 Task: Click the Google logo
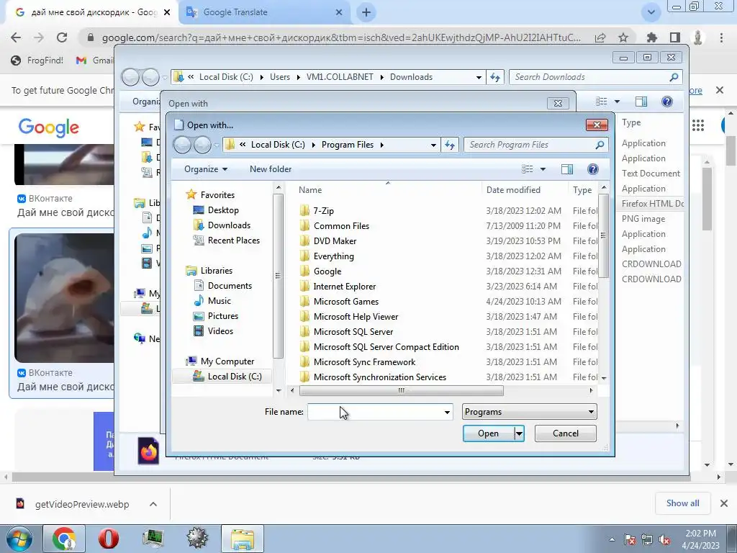49,127
